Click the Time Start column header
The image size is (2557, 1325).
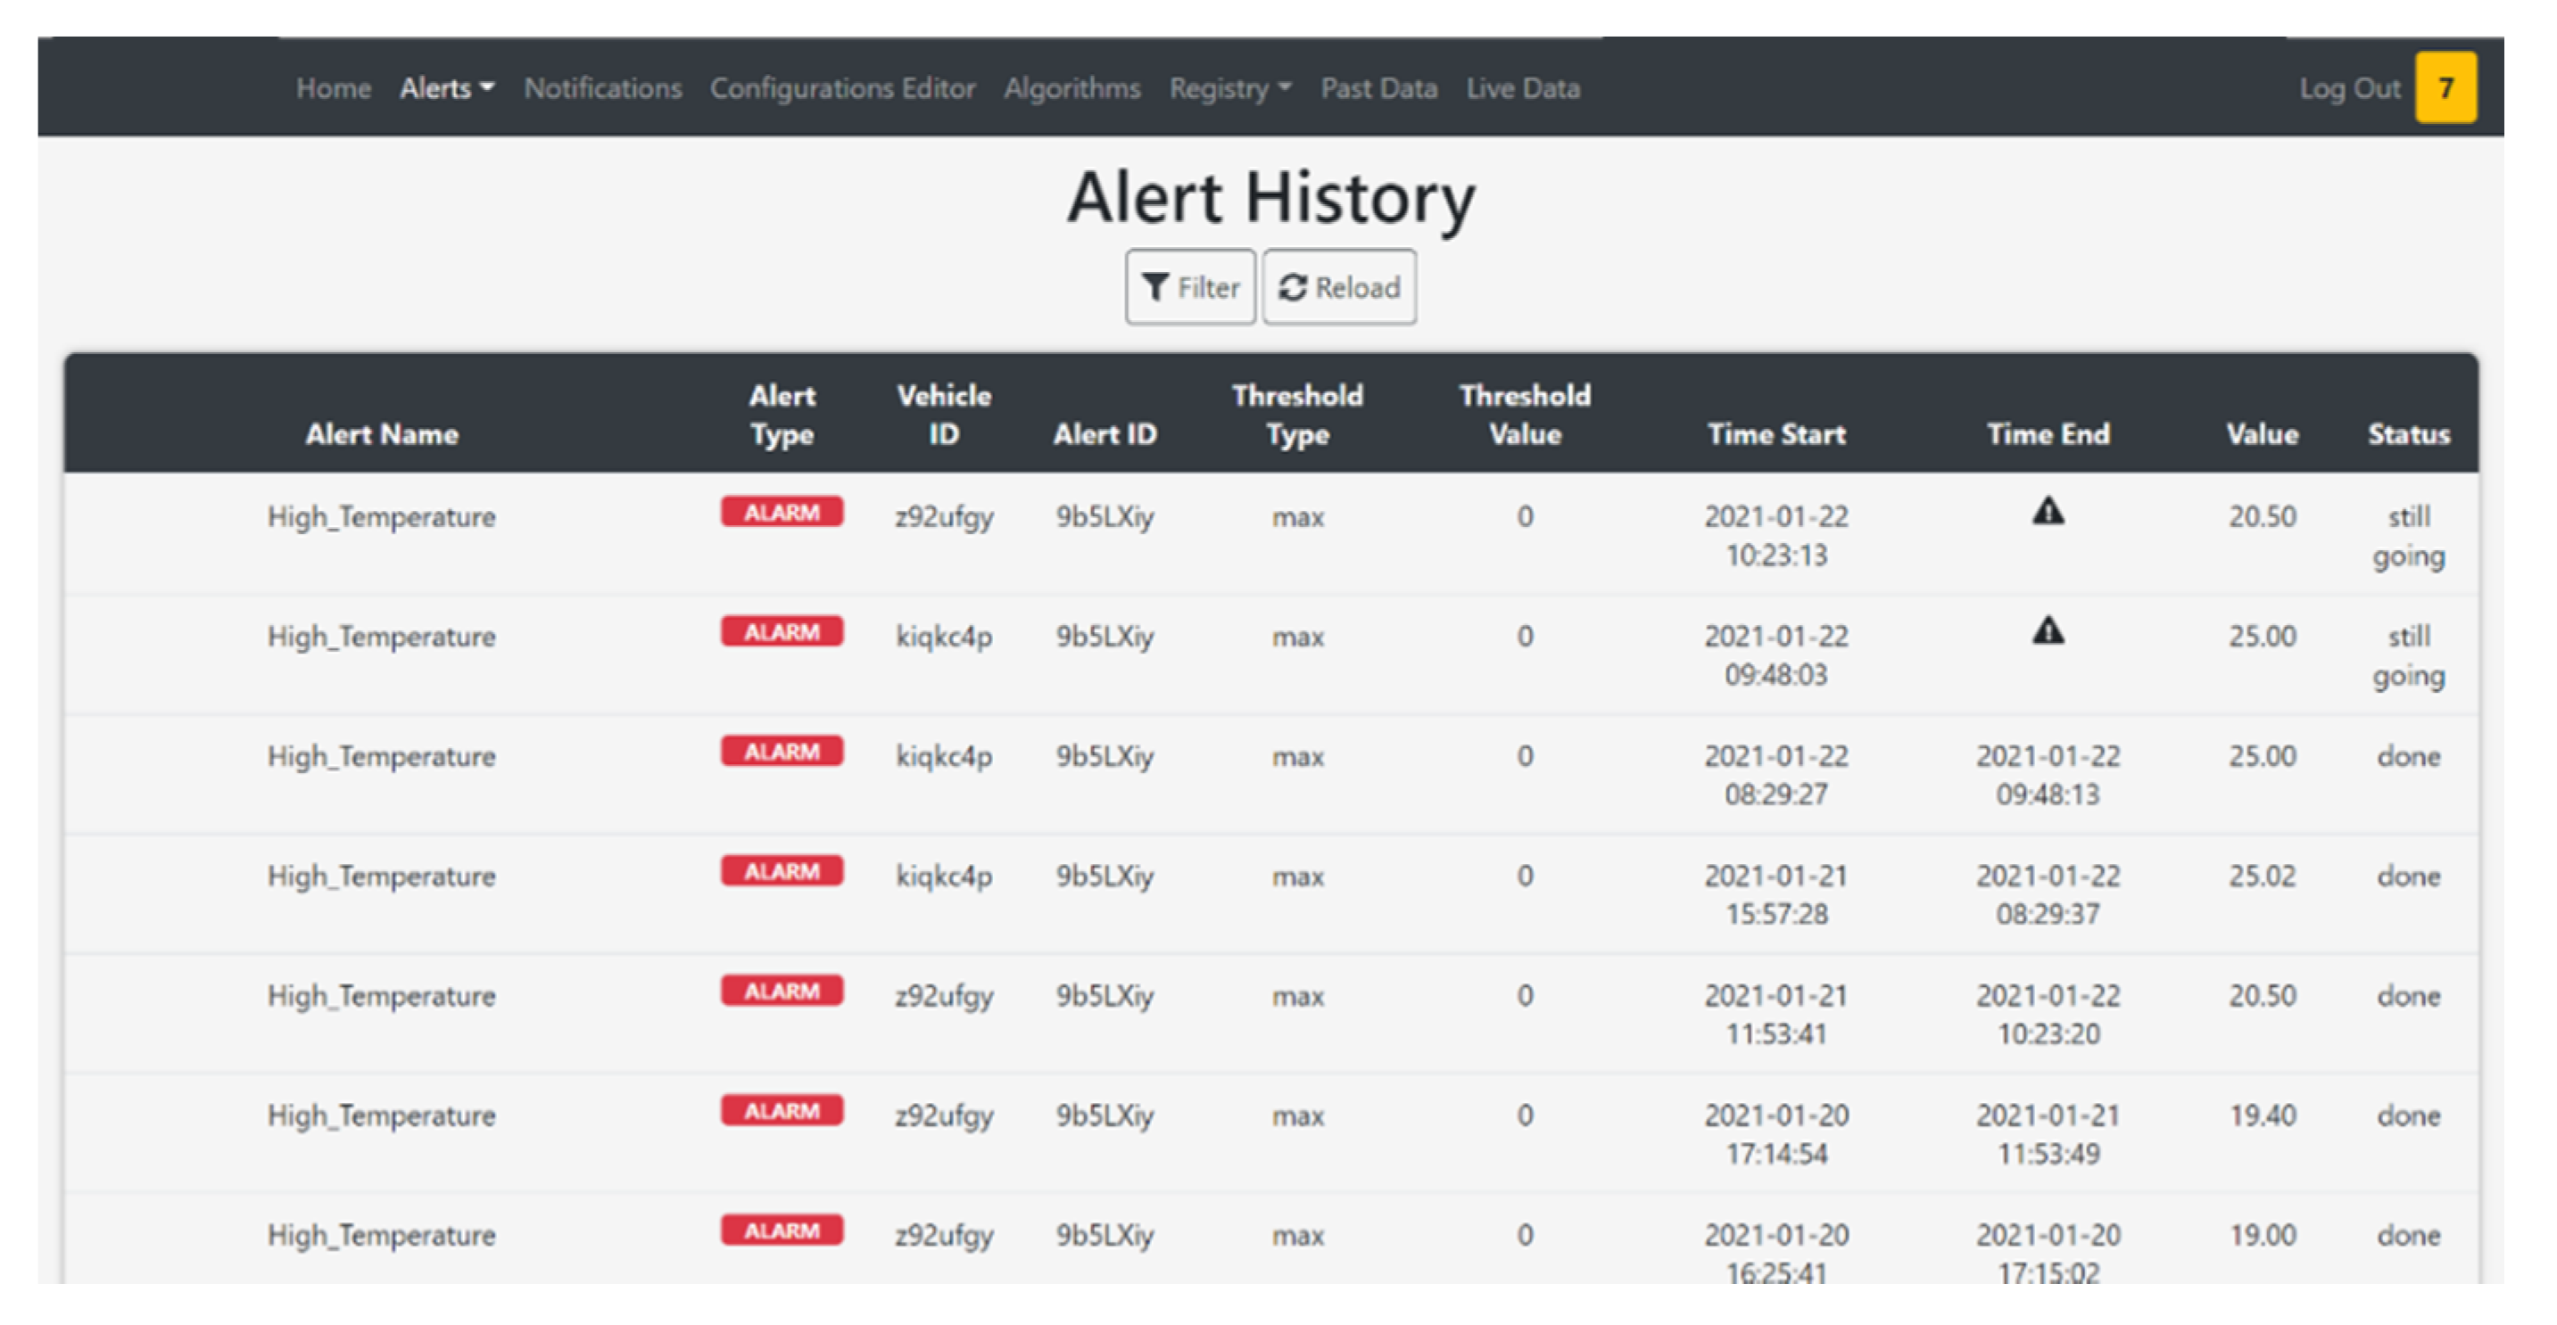click(1775, 433)
